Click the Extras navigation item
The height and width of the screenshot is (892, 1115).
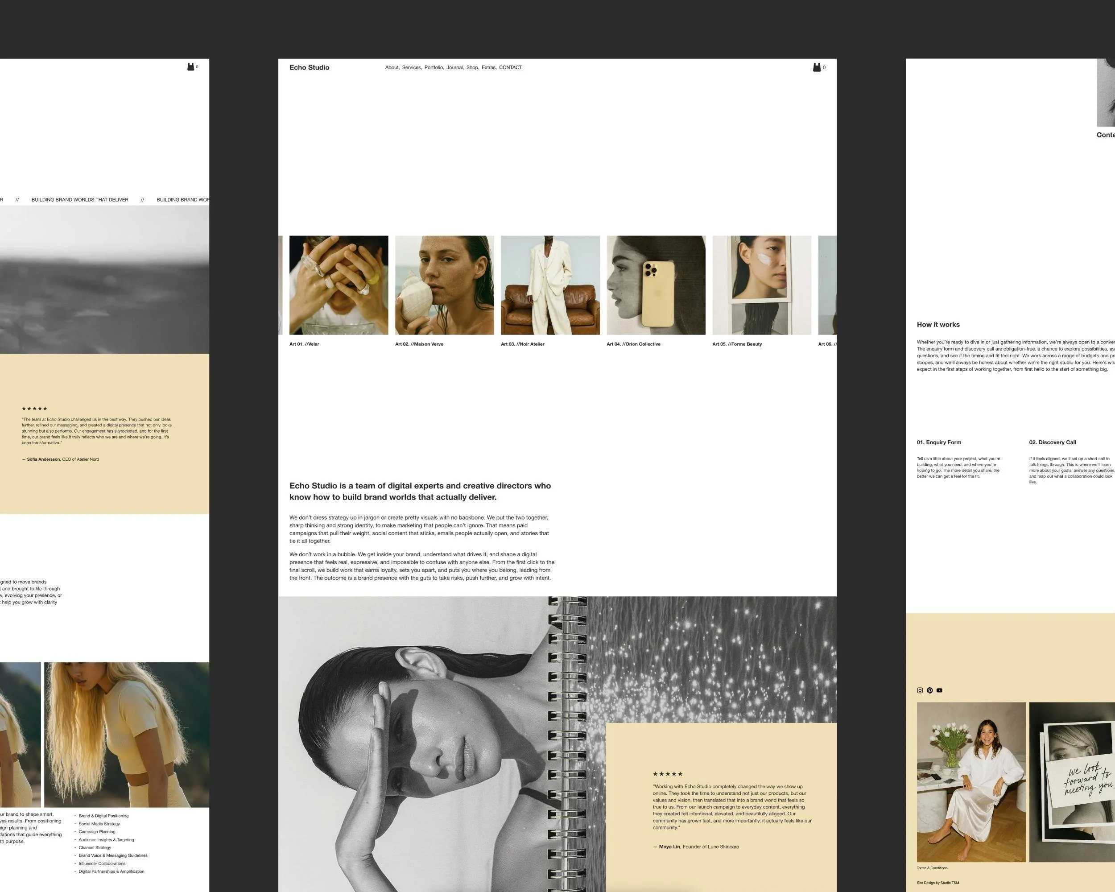(488, 67)
